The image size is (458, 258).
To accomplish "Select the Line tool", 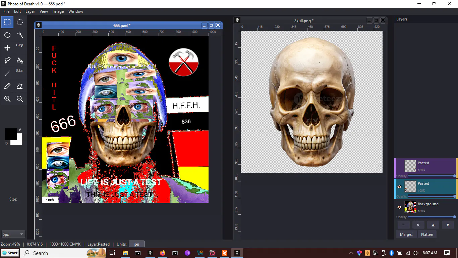I will (7, 73).
